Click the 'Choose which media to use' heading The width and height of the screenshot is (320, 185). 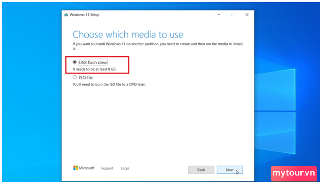128,34
